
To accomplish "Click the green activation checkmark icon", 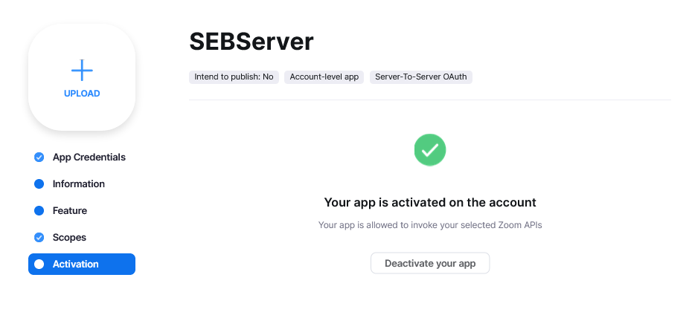I will pos(430,149).
